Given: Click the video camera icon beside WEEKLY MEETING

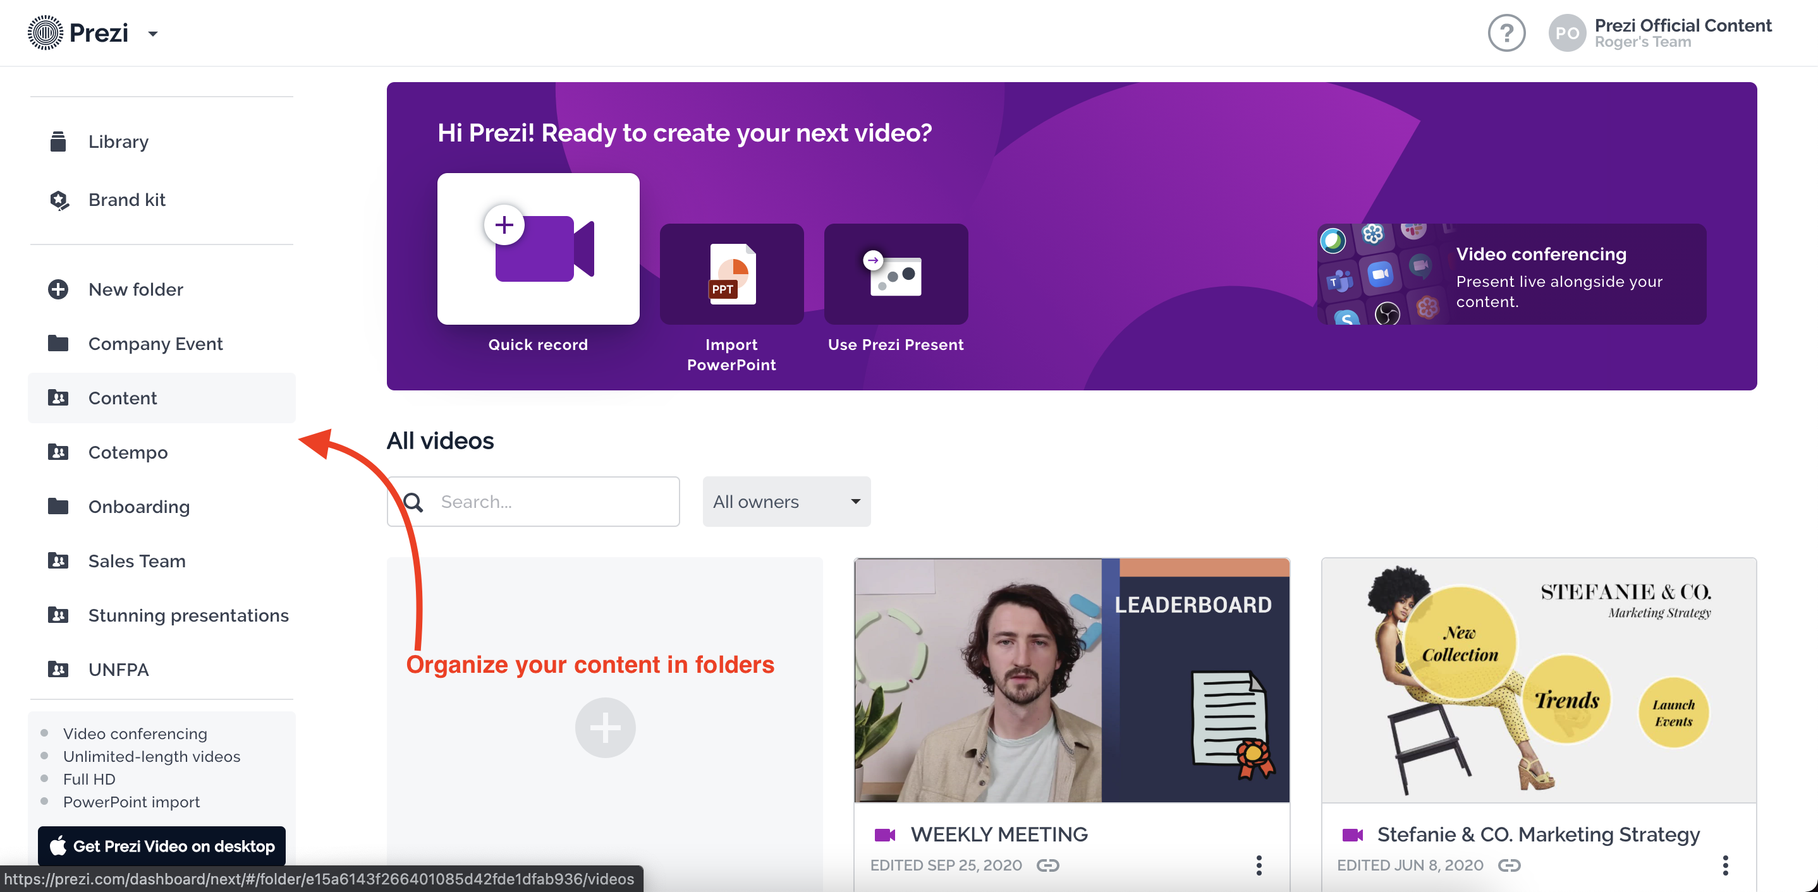Looking at the screenshot, I should tap(884, 835).
